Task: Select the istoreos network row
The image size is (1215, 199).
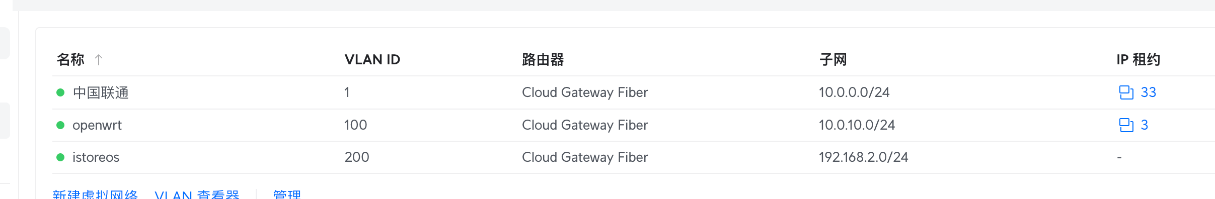Action: [633, 157]
